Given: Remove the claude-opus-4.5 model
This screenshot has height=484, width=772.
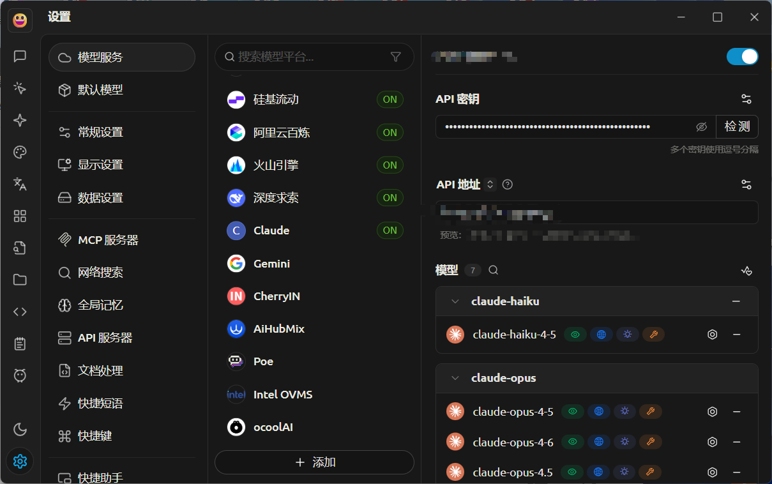Looking at the screenshot, I should point(736,473).
